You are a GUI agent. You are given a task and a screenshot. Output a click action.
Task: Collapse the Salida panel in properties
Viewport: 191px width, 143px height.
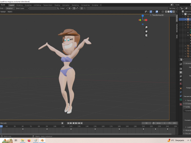187,107
